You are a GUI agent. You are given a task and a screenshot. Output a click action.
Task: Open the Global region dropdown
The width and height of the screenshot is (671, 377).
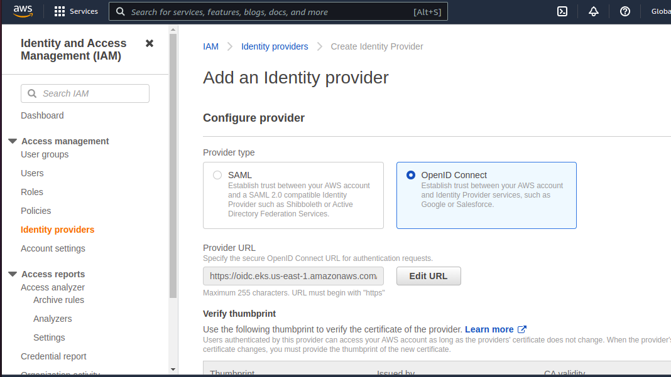(661, 11)
